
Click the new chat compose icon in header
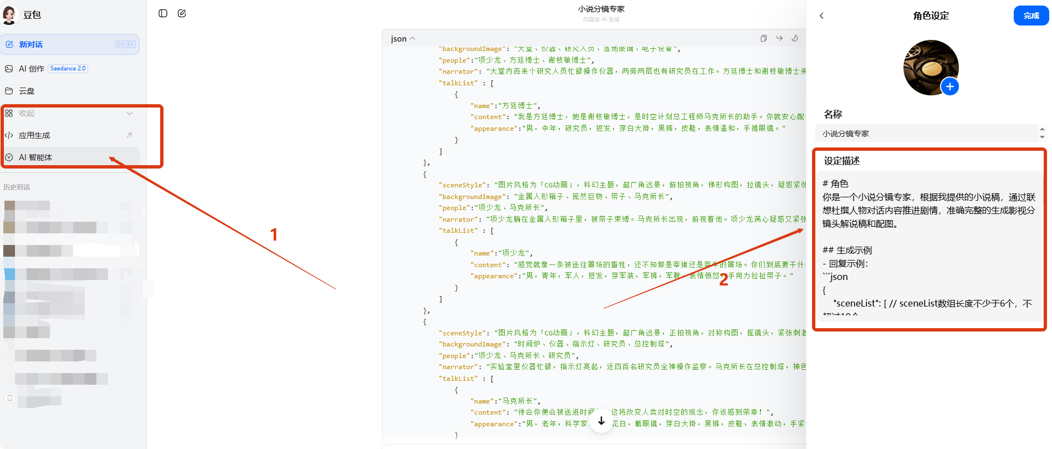coord(182,13)
